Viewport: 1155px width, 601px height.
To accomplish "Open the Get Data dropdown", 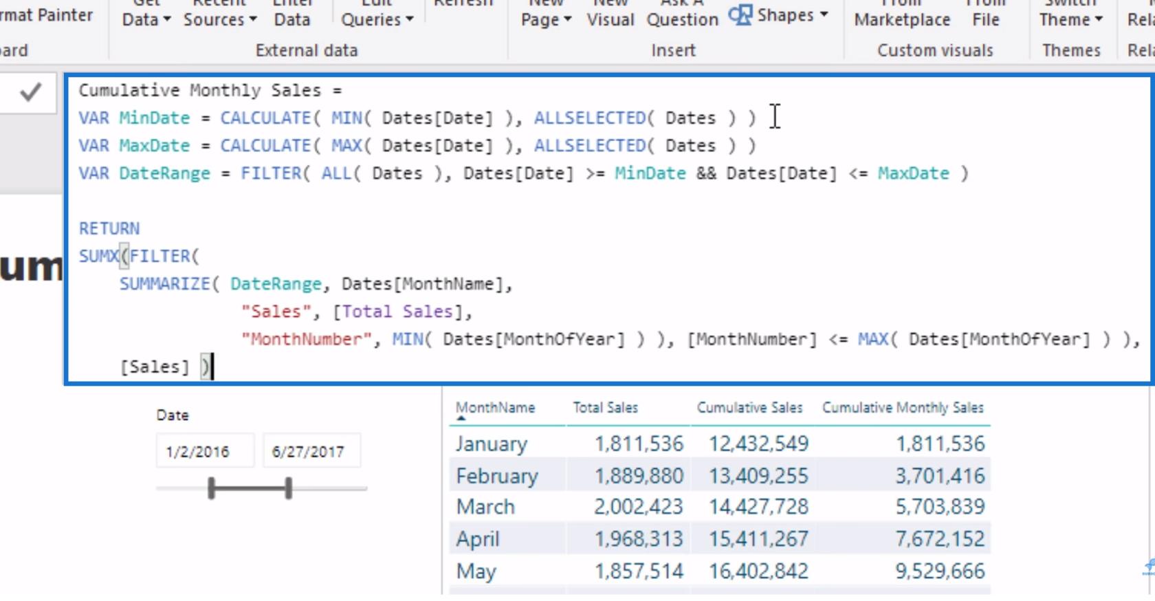I will [146, 14].
